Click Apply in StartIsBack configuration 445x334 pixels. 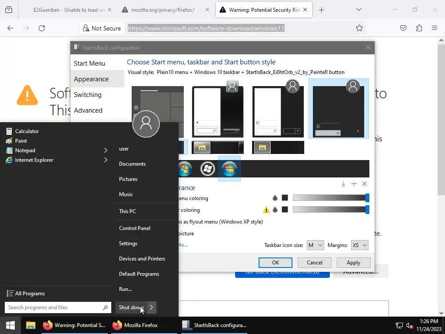point(353,263)
